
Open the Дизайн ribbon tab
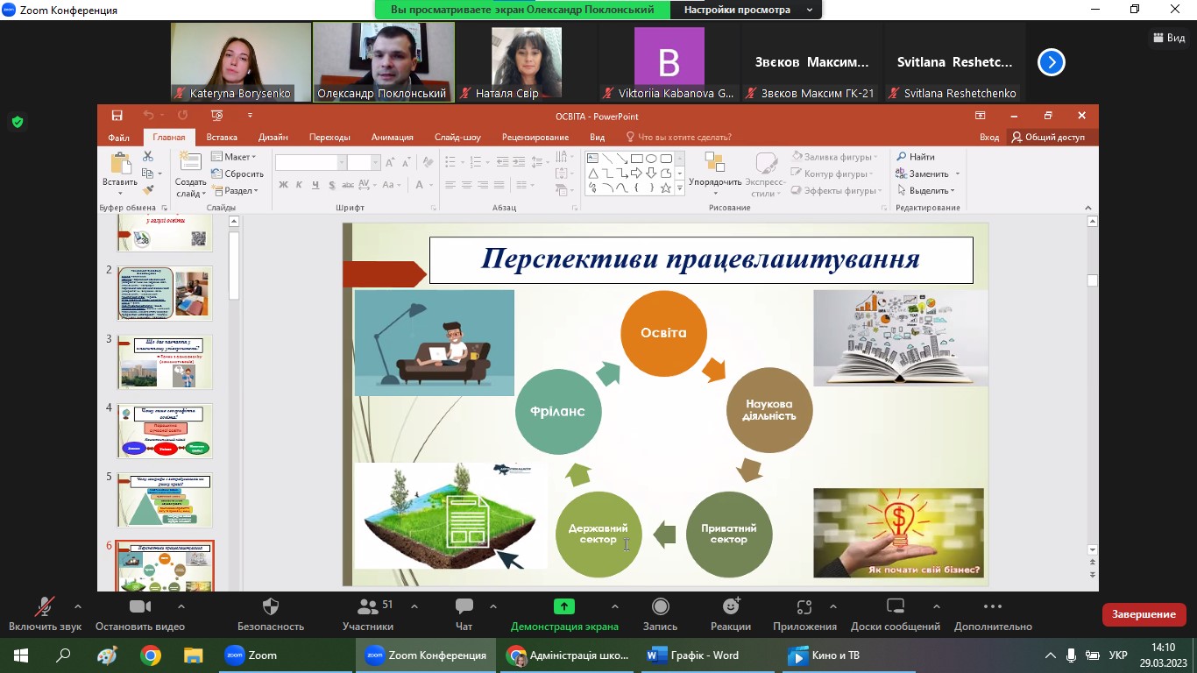[273, 138]
